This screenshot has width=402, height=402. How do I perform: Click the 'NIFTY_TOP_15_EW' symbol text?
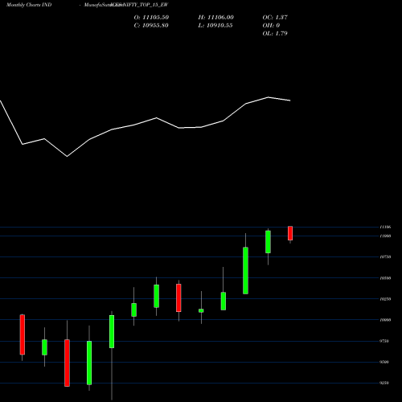coord(145,5)
